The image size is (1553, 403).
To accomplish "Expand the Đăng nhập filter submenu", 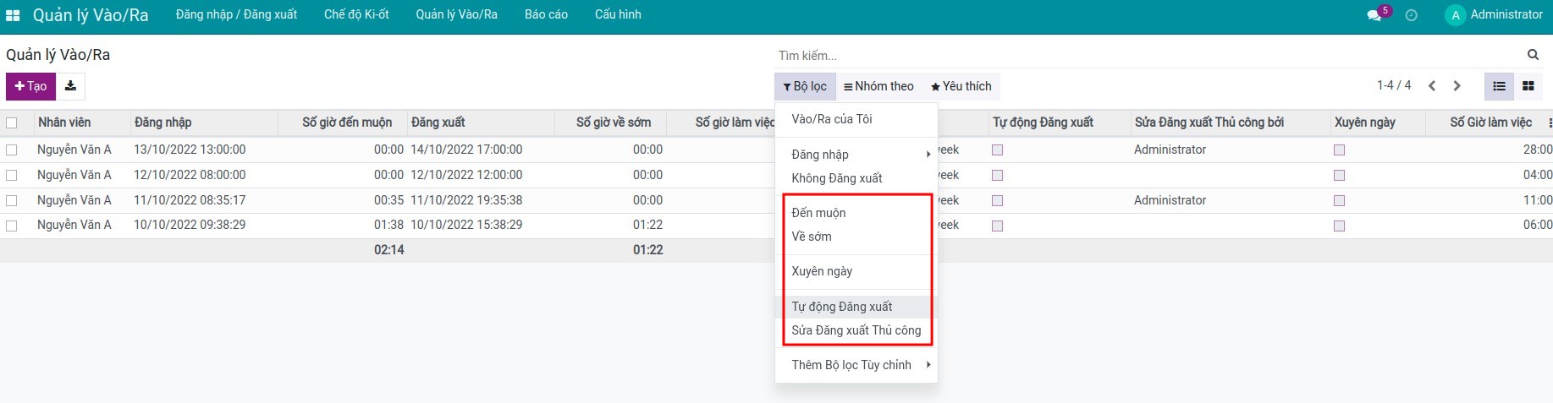I will point(859,155).
